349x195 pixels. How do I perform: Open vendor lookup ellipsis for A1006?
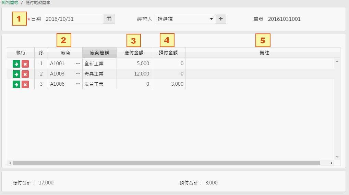pos(78,84)
